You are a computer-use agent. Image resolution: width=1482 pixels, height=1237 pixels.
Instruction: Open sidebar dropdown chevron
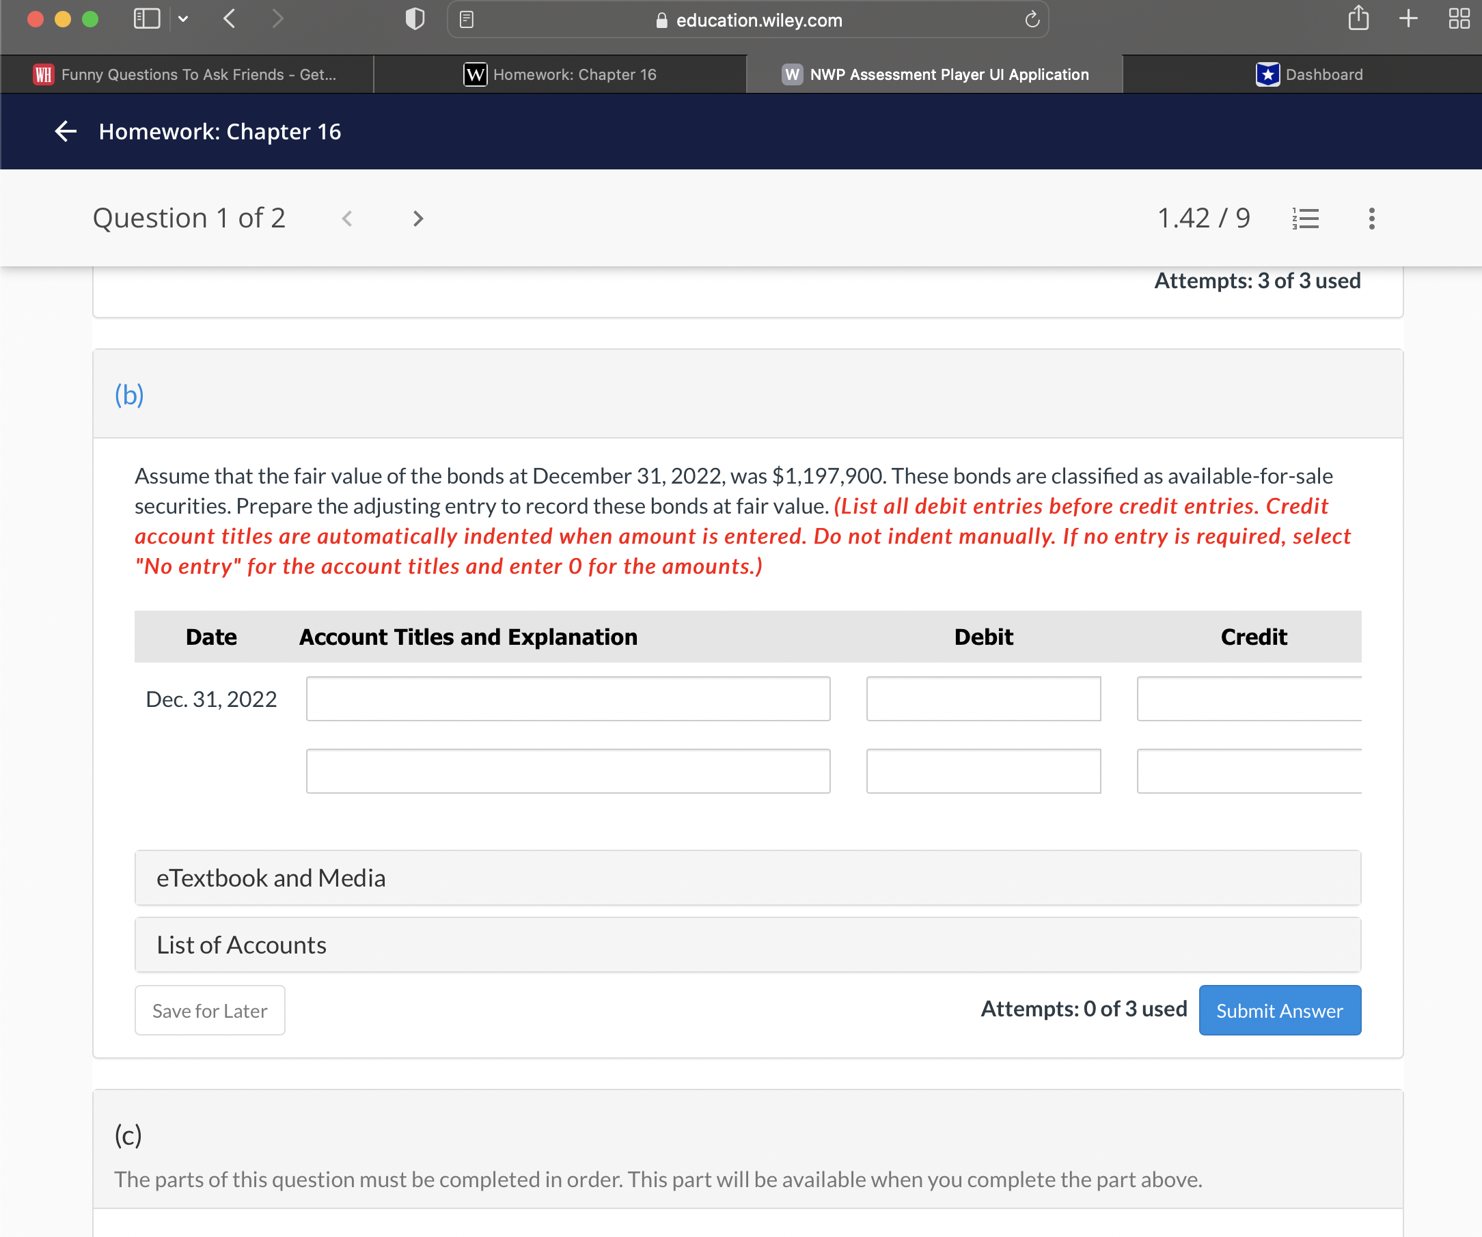pyautogui.click(x=184, y=19)
